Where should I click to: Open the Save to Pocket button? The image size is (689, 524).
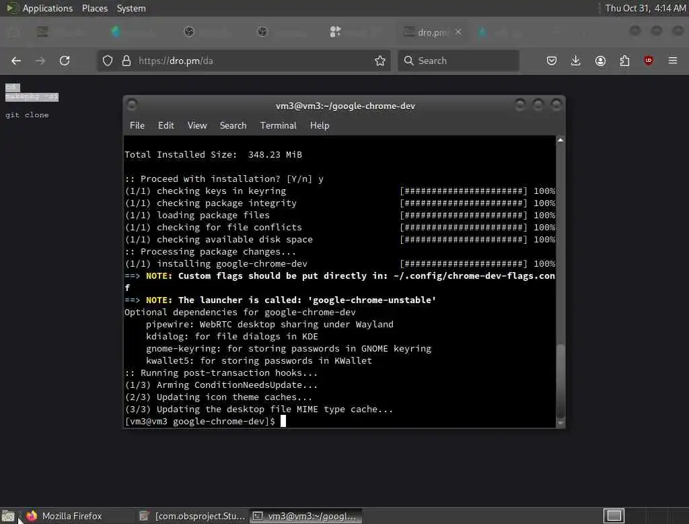pyautogui.click(x=552, y=61)
